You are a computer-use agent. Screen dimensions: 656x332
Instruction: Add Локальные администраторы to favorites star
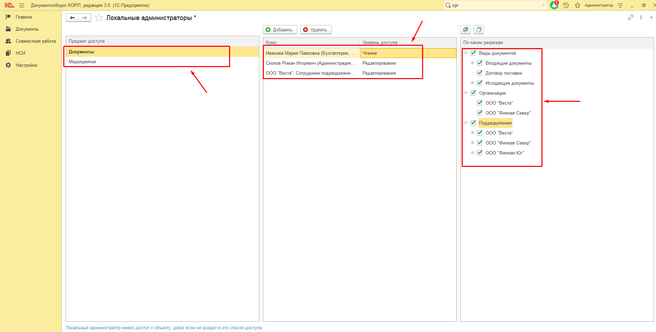click(99, 18)
